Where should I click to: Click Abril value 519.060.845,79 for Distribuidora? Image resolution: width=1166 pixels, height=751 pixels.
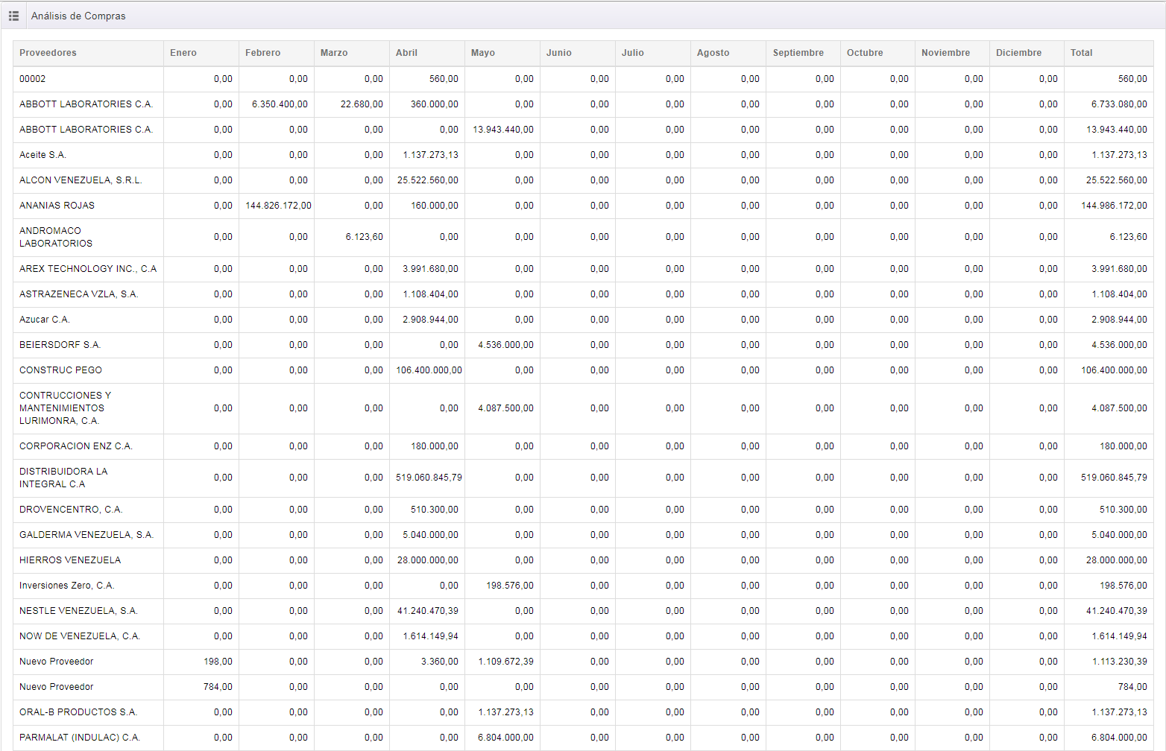tap(429, 478)
